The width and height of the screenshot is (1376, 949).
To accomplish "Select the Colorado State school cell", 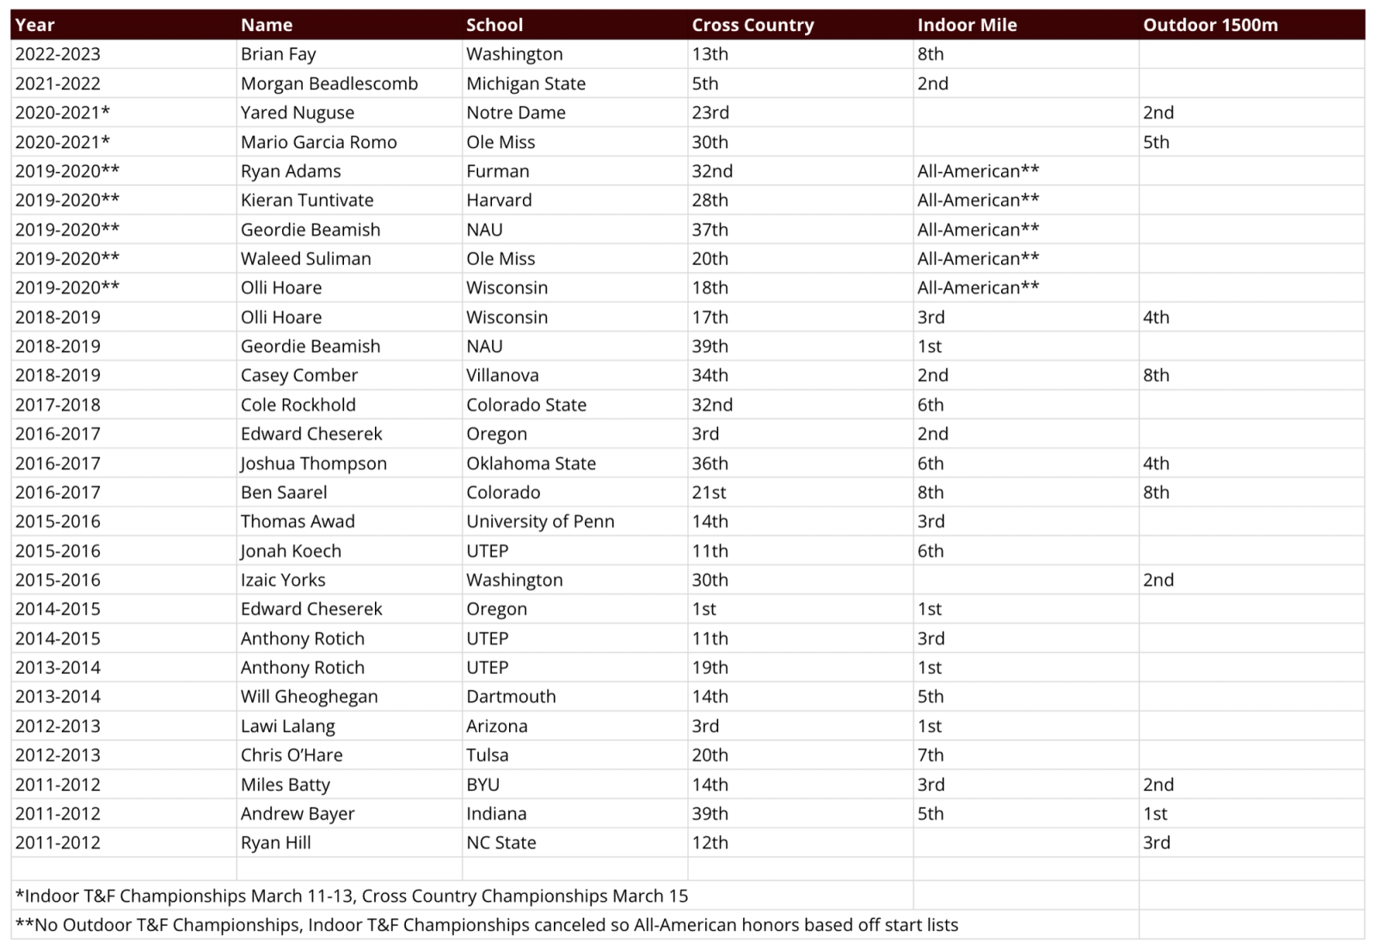I will point(574,404).
